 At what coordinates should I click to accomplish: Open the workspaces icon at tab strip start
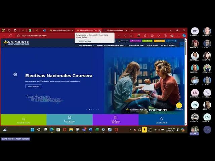[9, 31]
